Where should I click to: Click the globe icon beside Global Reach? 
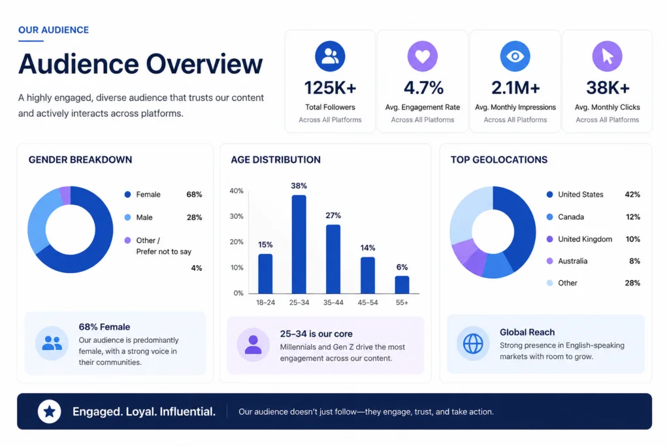click(x=473, y=343)
